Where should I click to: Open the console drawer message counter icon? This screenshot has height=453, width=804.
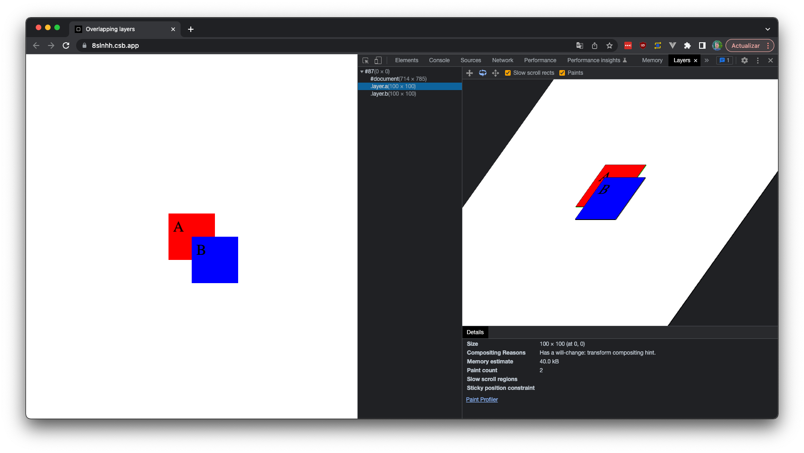[x=724, y=60]
